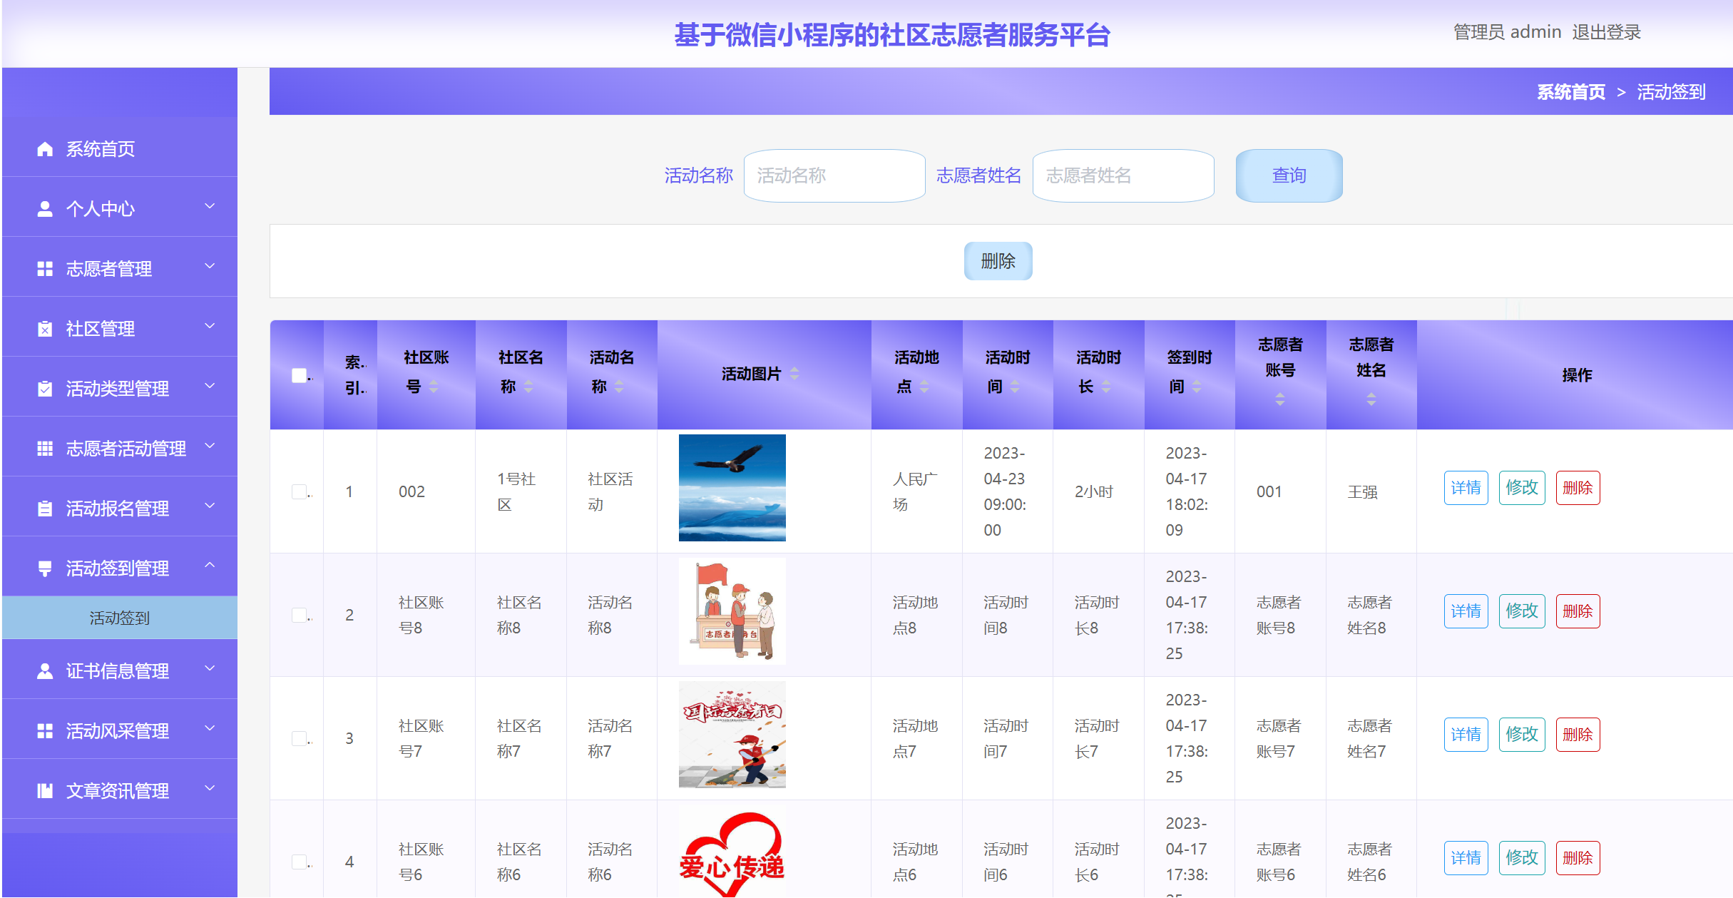
Task: Click the eagle activity image thumbnail
Action: click(x=732, y=488)
